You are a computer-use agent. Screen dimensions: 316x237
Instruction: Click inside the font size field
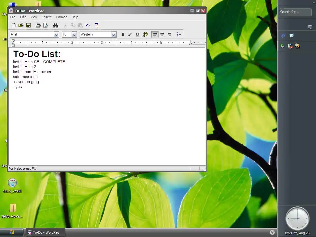pyautogui.click(x=67, y=35)
